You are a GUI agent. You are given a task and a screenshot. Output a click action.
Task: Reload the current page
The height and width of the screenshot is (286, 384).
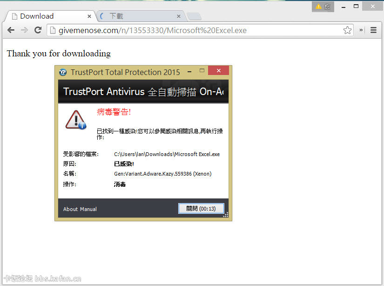pyautogui.click(x=38, y=30)
